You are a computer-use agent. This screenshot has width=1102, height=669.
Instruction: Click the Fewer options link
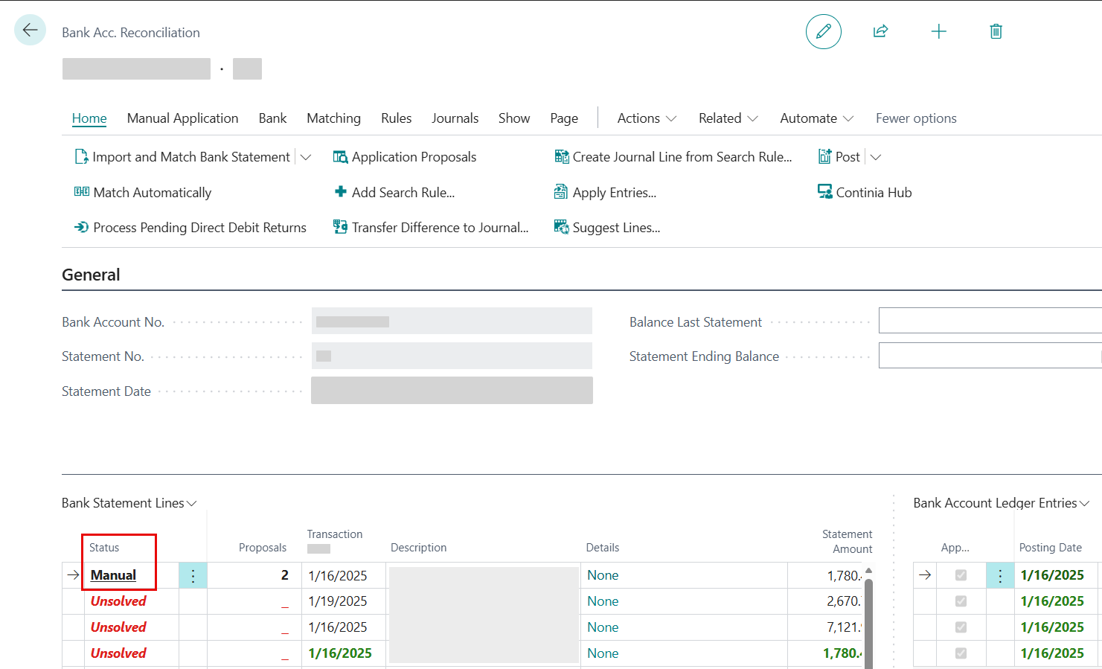[x=916, y=118]
